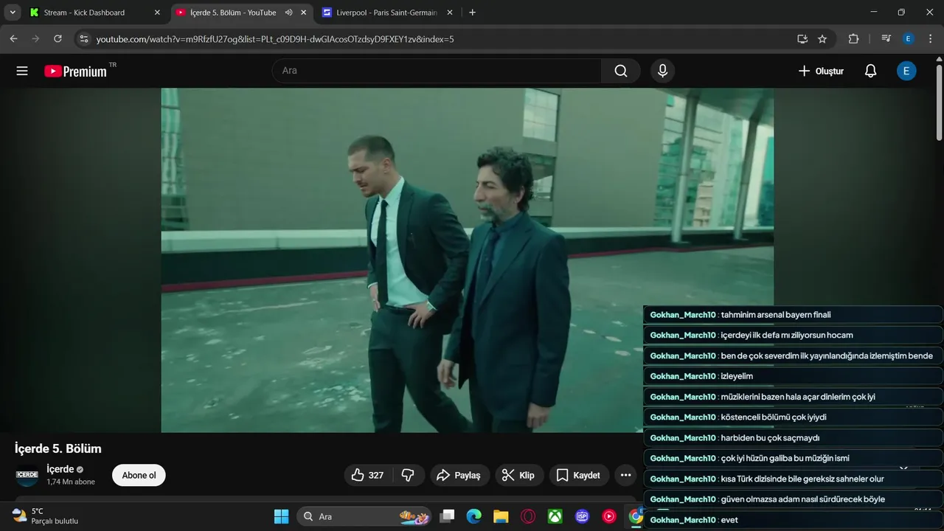The height and width of the screenshot is (531, 944).
Task: Click the browser address bar URL
Action: [275, 38]
